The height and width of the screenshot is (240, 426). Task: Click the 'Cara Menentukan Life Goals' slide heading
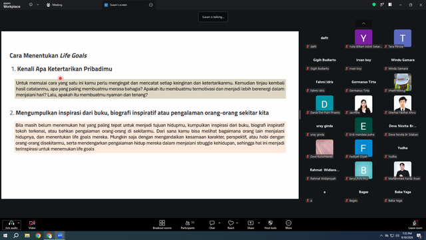coord(48,55)
